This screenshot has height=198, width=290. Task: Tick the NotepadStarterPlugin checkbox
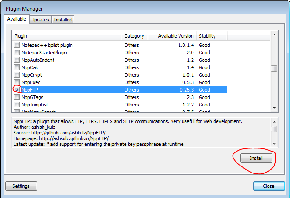coord(17,53)
